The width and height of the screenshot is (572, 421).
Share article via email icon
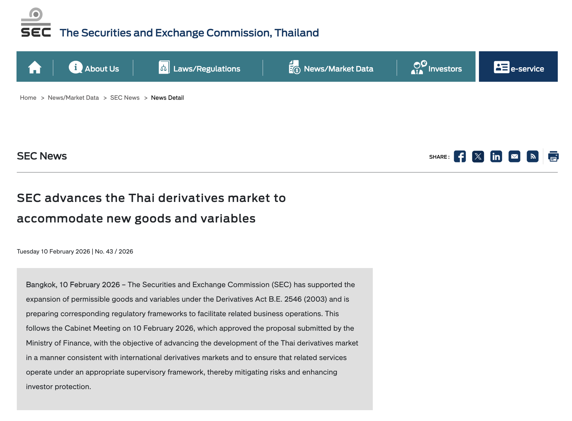514,156
